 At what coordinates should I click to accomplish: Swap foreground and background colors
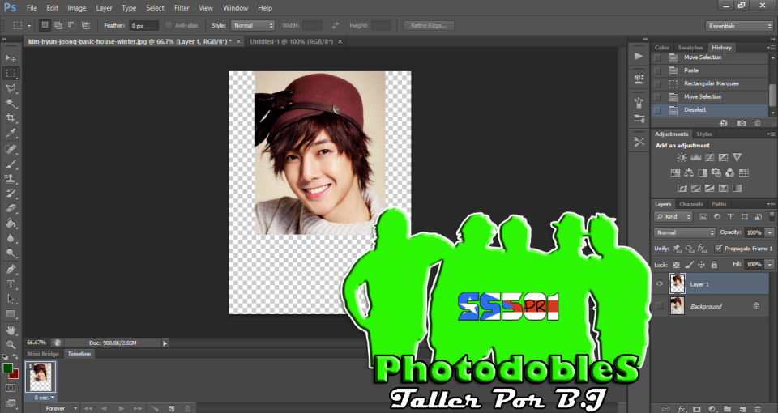pyautogui.click(x=15, y=356)
